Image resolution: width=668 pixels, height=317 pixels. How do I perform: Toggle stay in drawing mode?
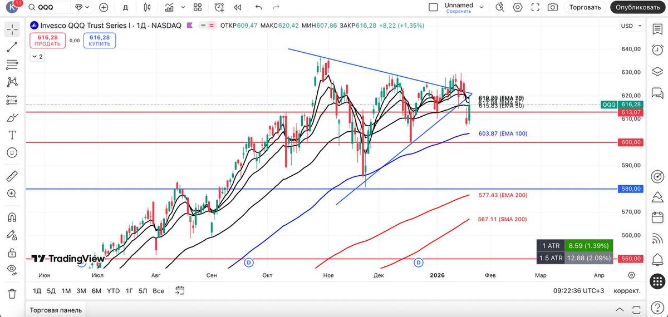[12, 235]
